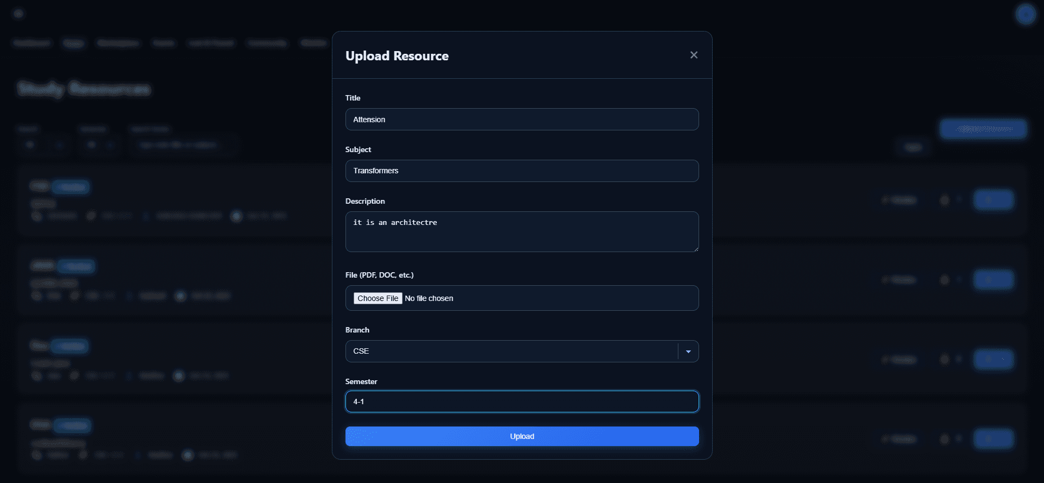Close the Upload Resource dialog
The height and width of the screenshot is (483, 1044).
click(694, 55)
